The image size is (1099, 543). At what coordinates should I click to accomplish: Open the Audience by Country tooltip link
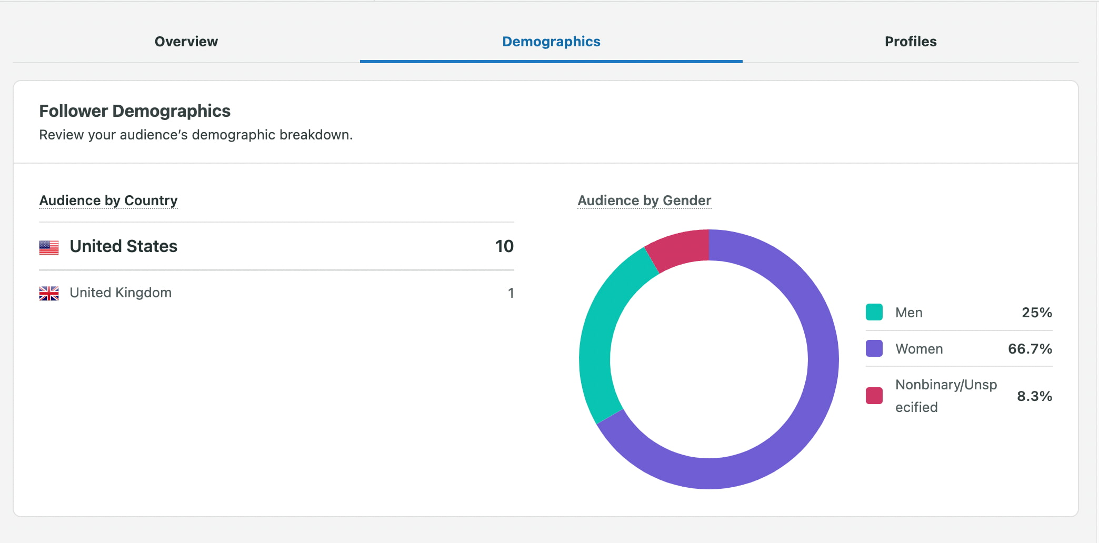108,200
